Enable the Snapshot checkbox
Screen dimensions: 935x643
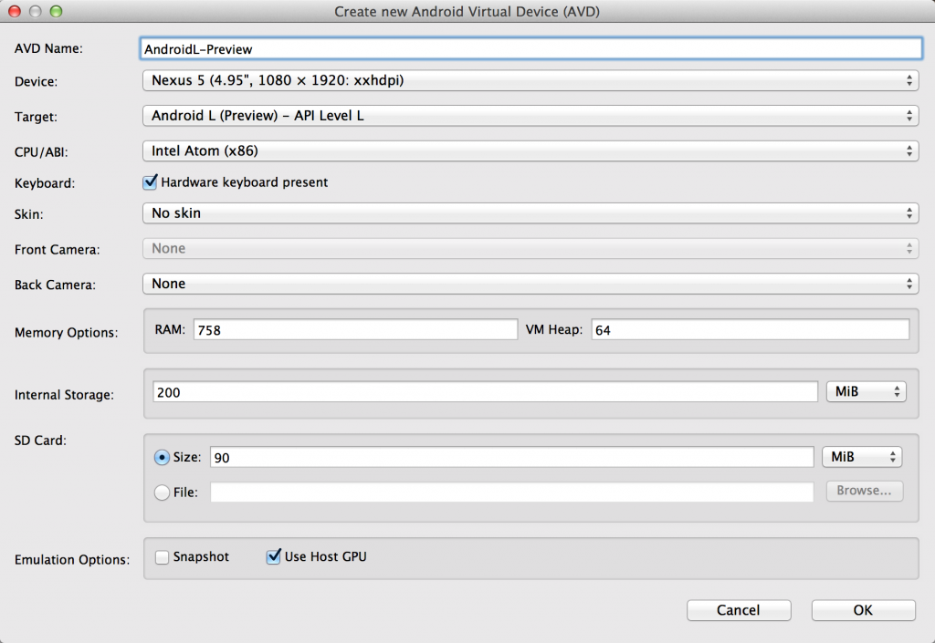click(162, 557)
